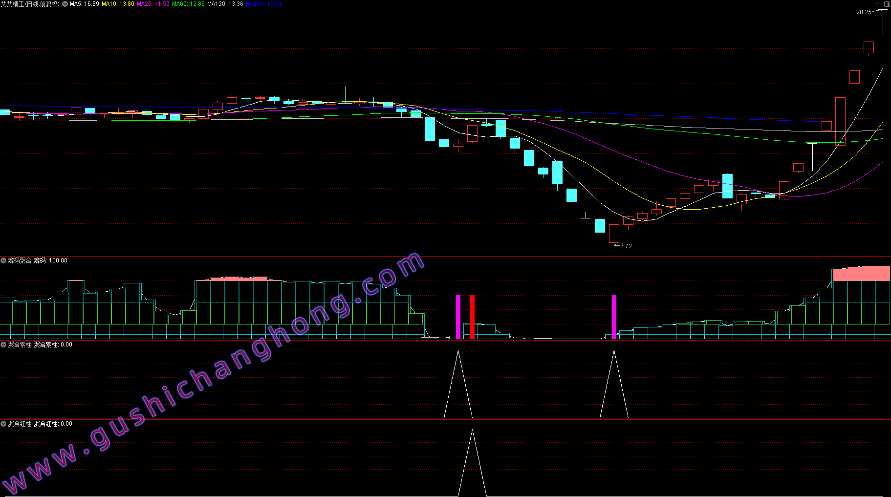Select the green MA60: 12.86 label
Image resolution: width=891 pixels, height=497 pixels.
click(188, 4)
